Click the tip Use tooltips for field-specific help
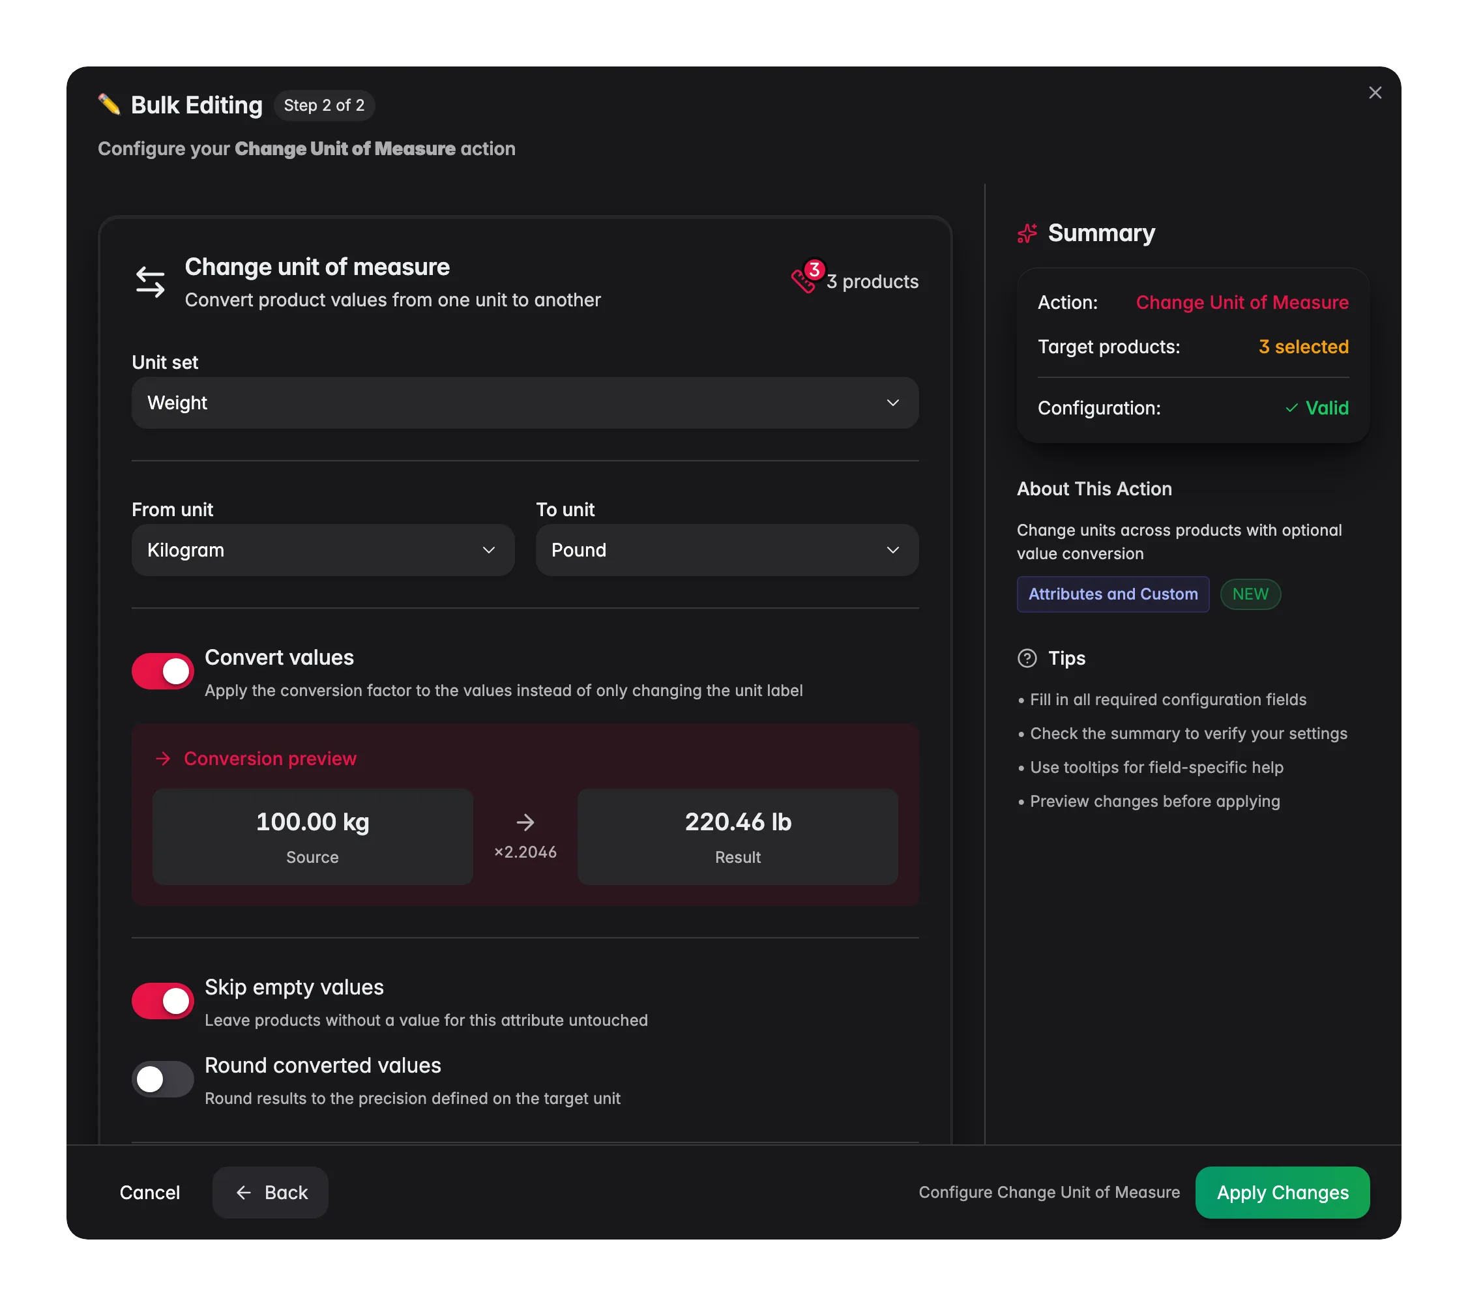Viewport: 1468px width, 1306px height. 1156,768
